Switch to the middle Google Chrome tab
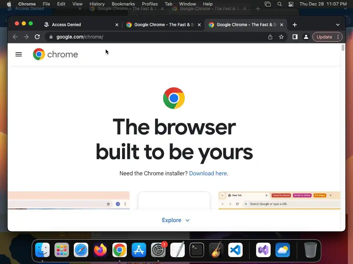353x264 pixels. point(163,25)
